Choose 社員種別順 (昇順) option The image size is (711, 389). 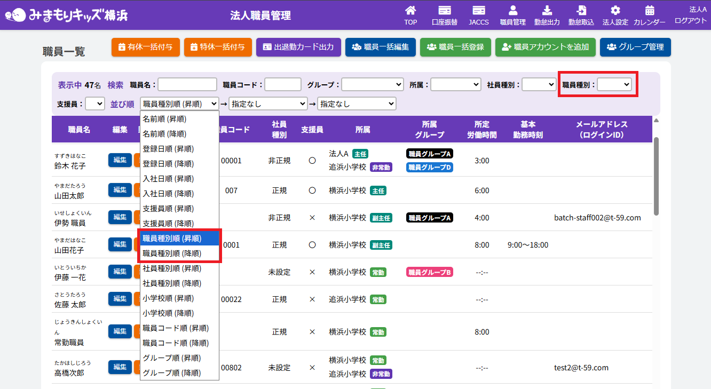point(179,268)
